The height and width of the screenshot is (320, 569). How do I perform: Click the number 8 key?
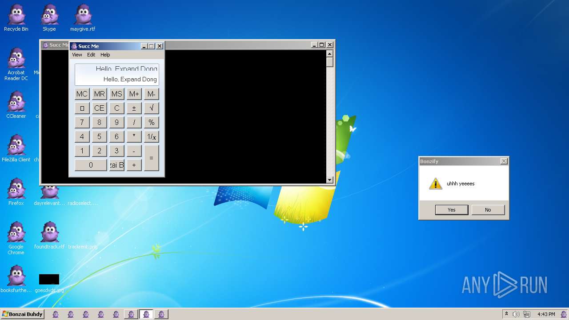99,122
